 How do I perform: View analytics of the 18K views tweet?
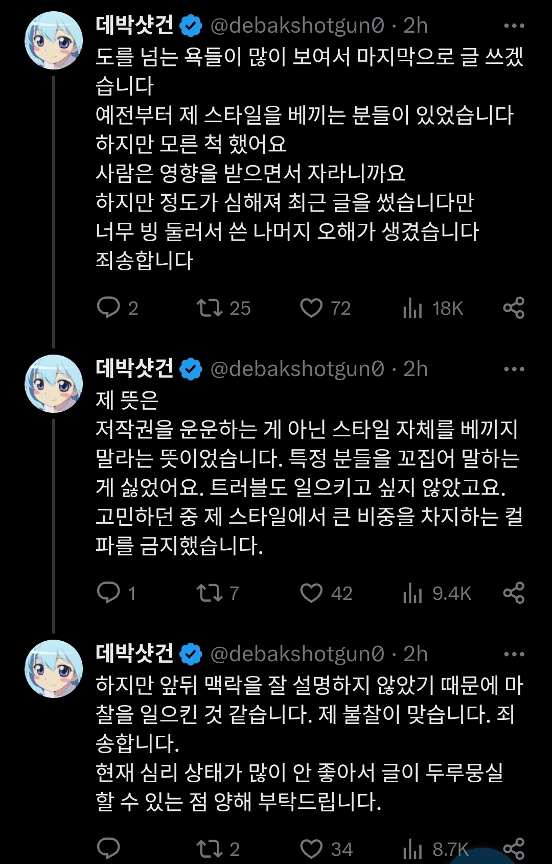412,308
